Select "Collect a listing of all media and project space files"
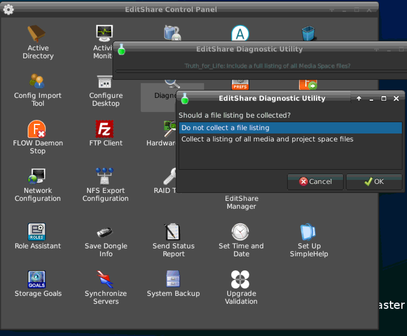This screenshot has width=407, height=336. click(290, 139)
